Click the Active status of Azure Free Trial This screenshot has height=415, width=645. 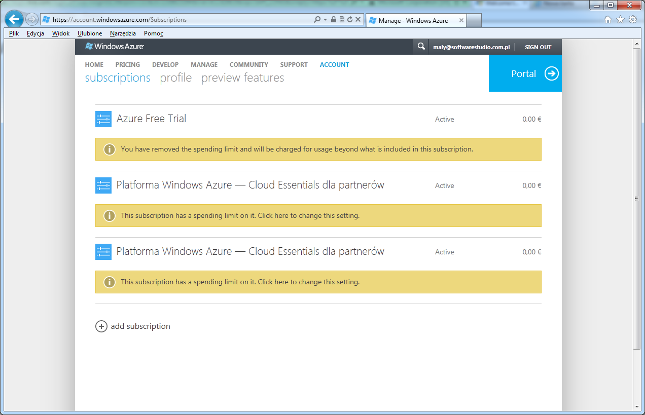(445, 120)
